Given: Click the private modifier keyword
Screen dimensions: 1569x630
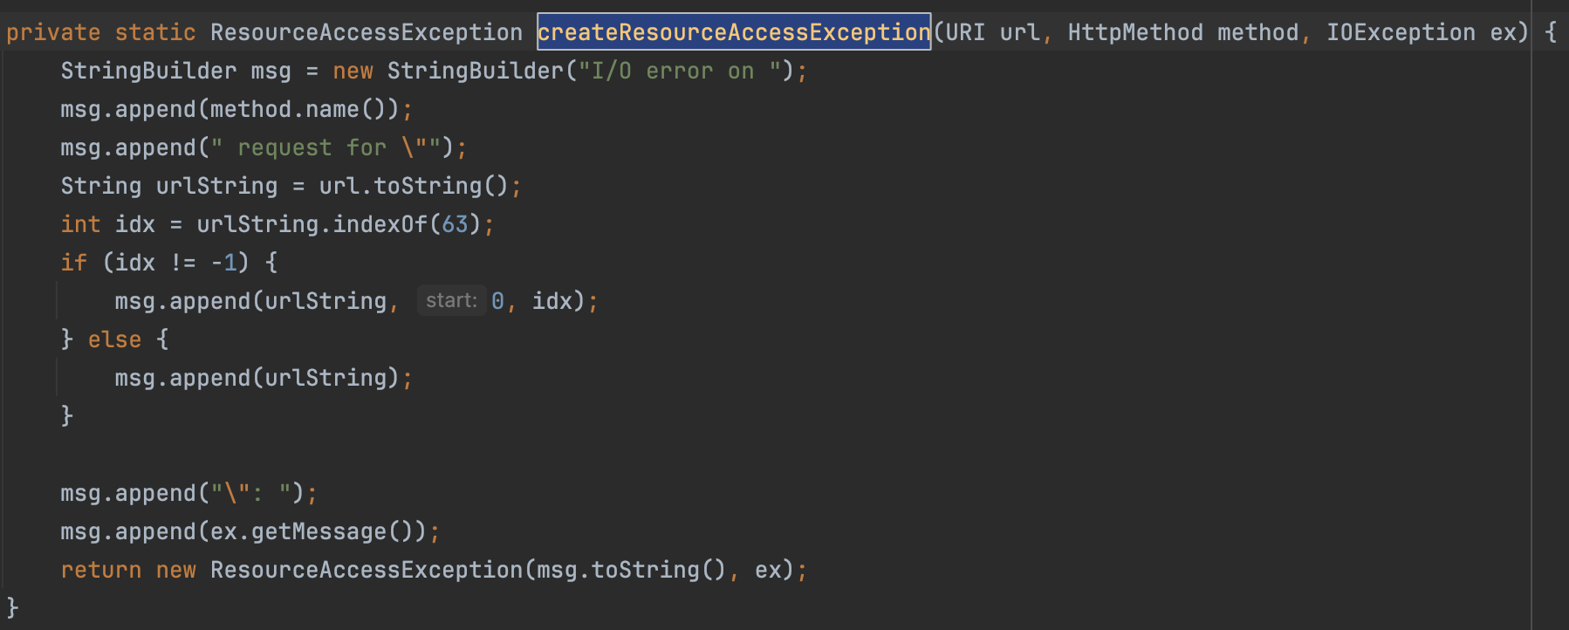Looking at the screenshot, I should 53,32.
